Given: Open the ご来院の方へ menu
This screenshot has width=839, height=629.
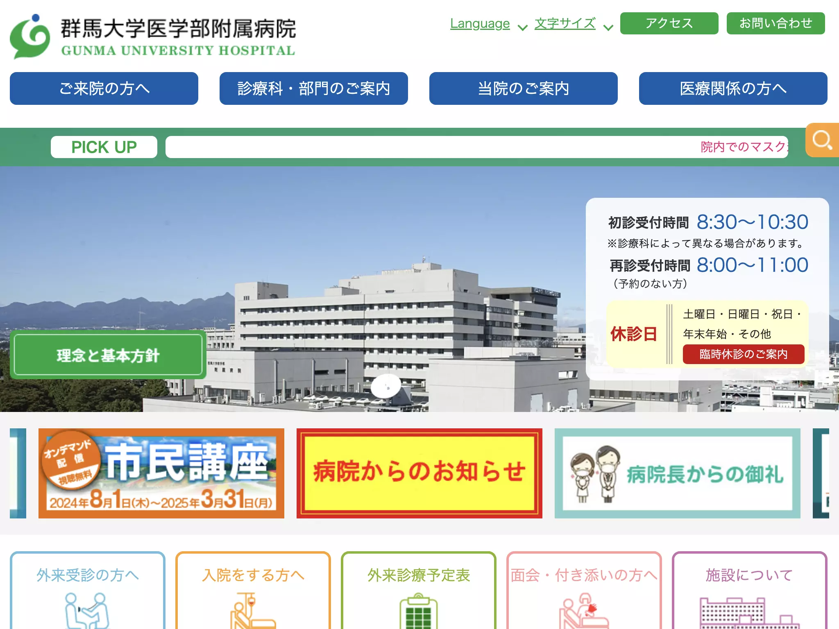Looking at the screenshot, I should (104, 88).
